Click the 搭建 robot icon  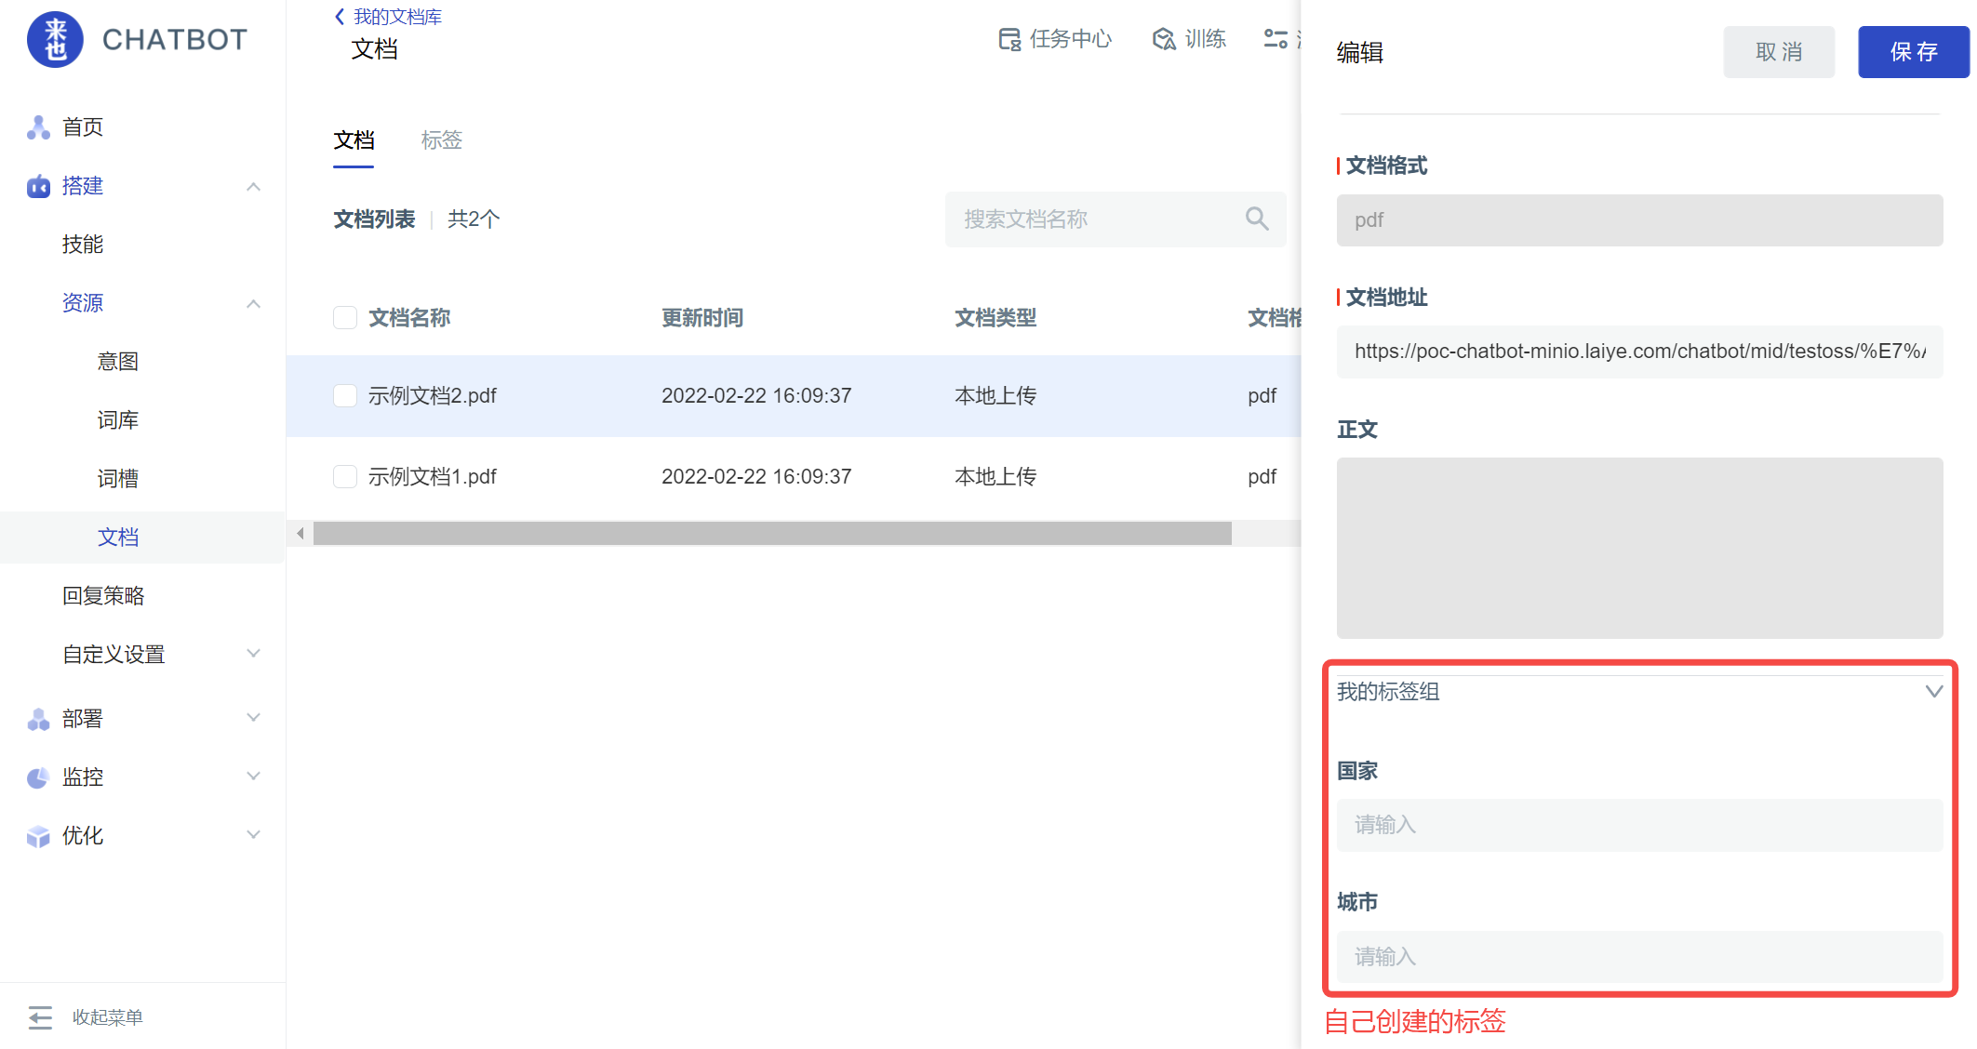38,187
